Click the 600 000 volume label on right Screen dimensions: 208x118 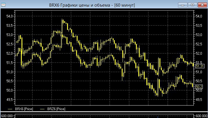coord(202,116)
